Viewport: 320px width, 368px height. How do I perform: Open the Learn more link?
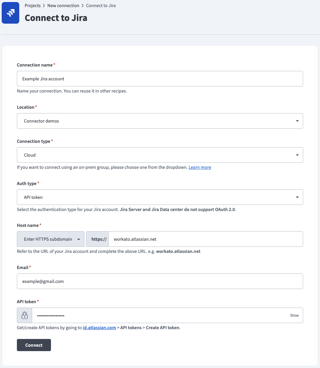point(200,167)
